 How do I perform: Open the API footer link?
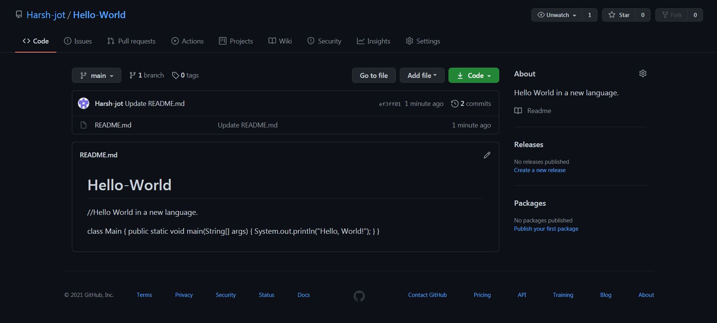coord(522,295)
